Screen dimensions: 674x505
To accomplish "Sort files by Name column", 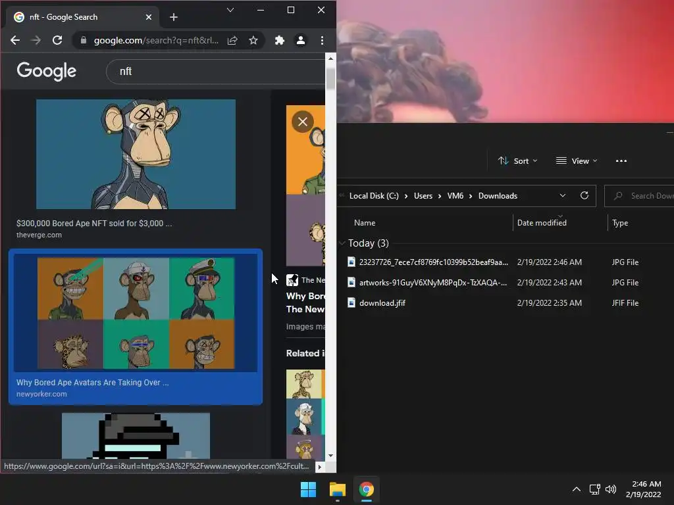I will click(x=365, y=223).
